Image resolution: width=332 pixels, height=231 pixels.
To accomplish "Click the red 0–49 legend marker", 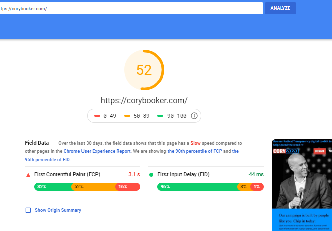I will 97,116.
